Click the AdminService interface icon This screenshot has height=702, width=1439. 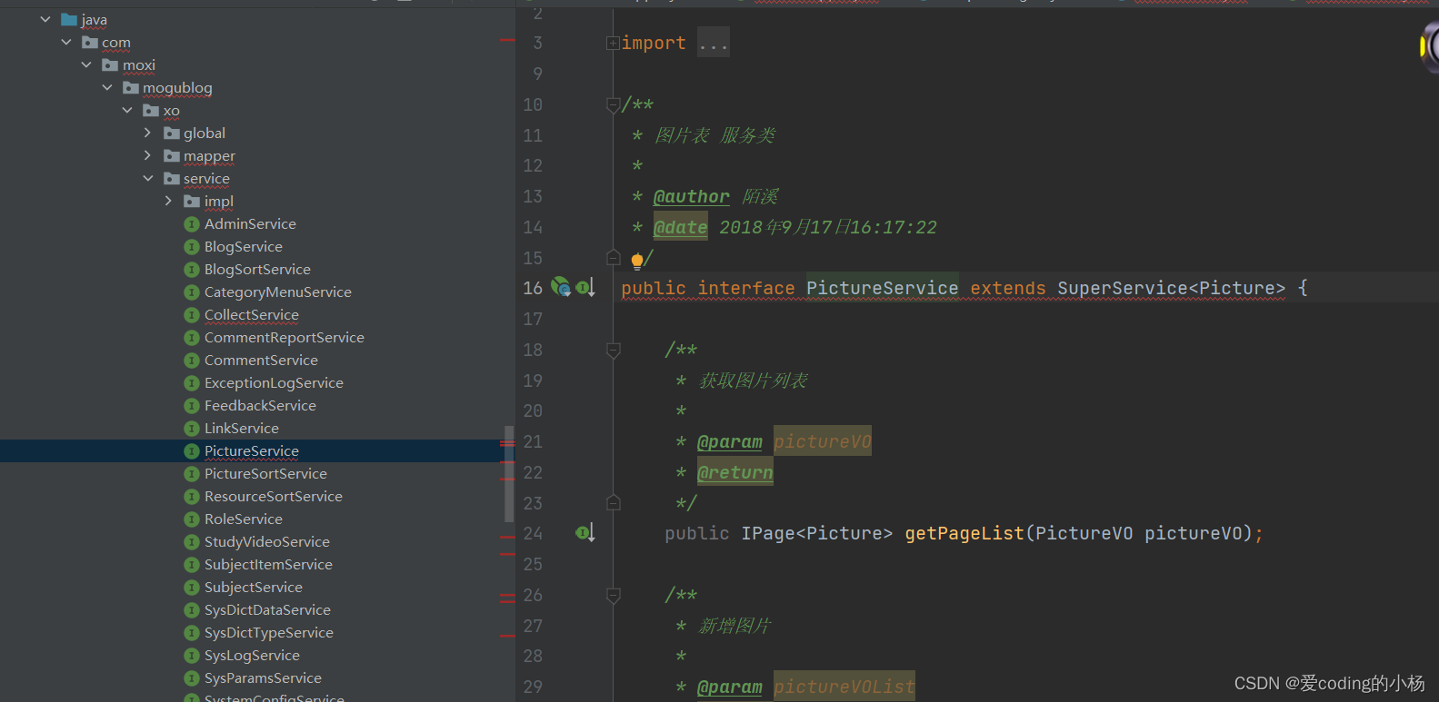tap(192, 223)
